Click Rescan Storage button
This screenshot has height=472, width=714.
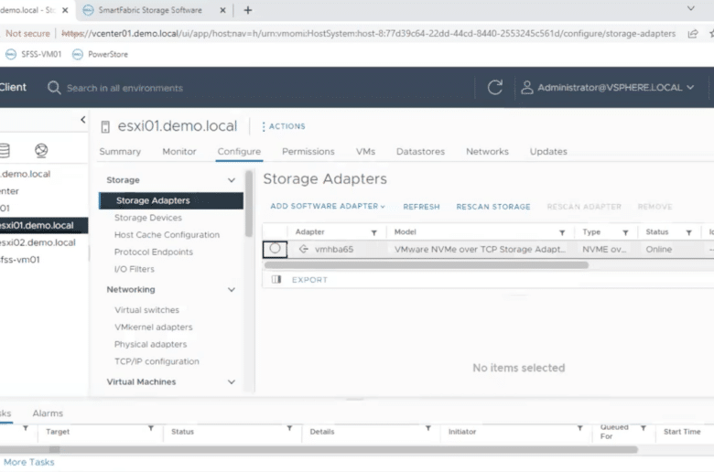(493, 207)
